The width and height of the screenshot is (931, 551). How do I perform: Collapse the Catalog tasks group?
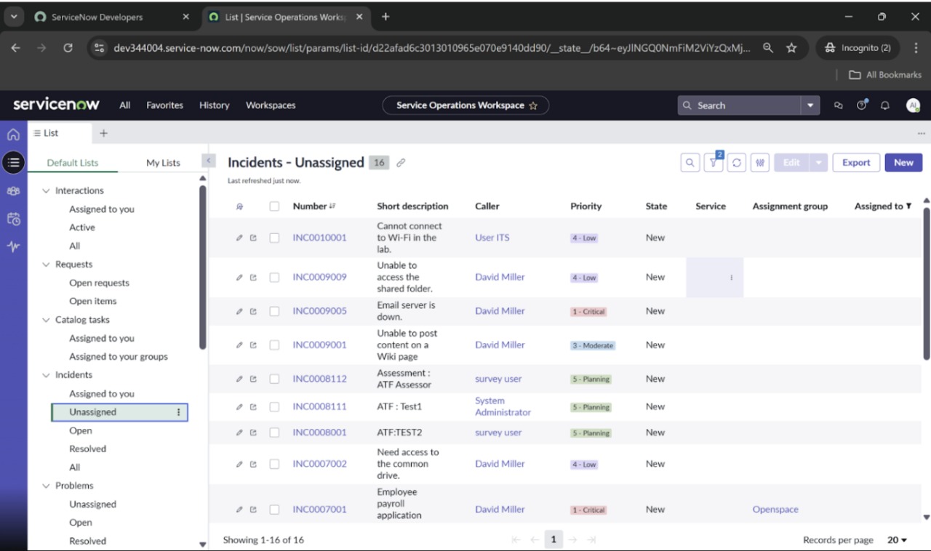pyautogui.click(x=46, y=320)
